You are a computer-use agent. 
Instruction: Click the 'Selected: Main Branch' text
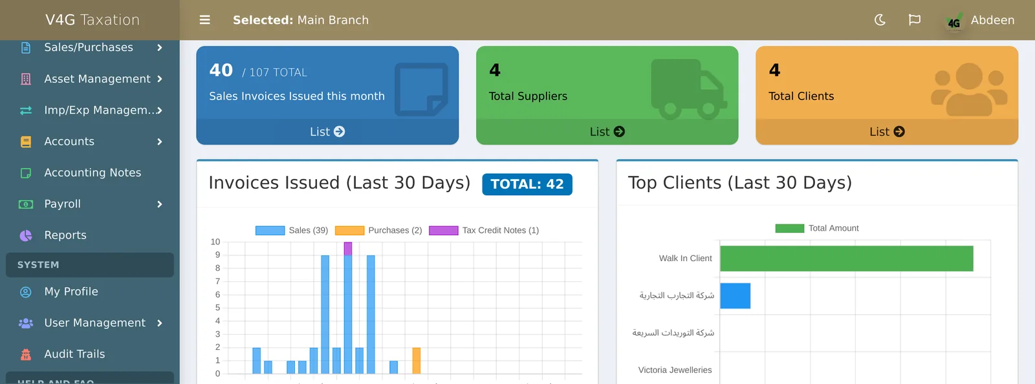[x=301, y=20]
